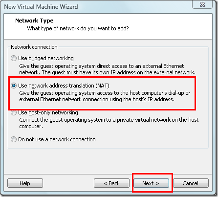
Task: Cancel the New Virtual Machine Wizard
Action: click(x=191, y=183)
